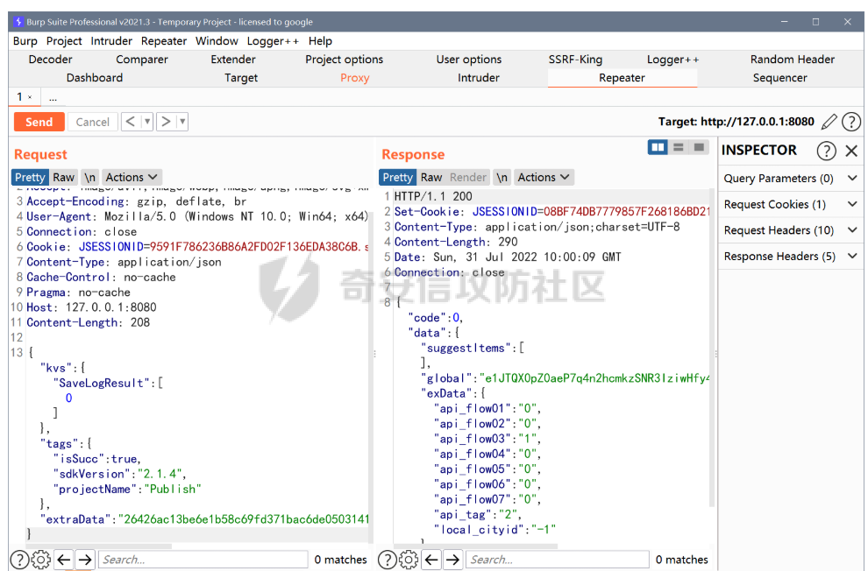Toggle request Pretty view
The image size is (868, 571).
pos(30,178)
